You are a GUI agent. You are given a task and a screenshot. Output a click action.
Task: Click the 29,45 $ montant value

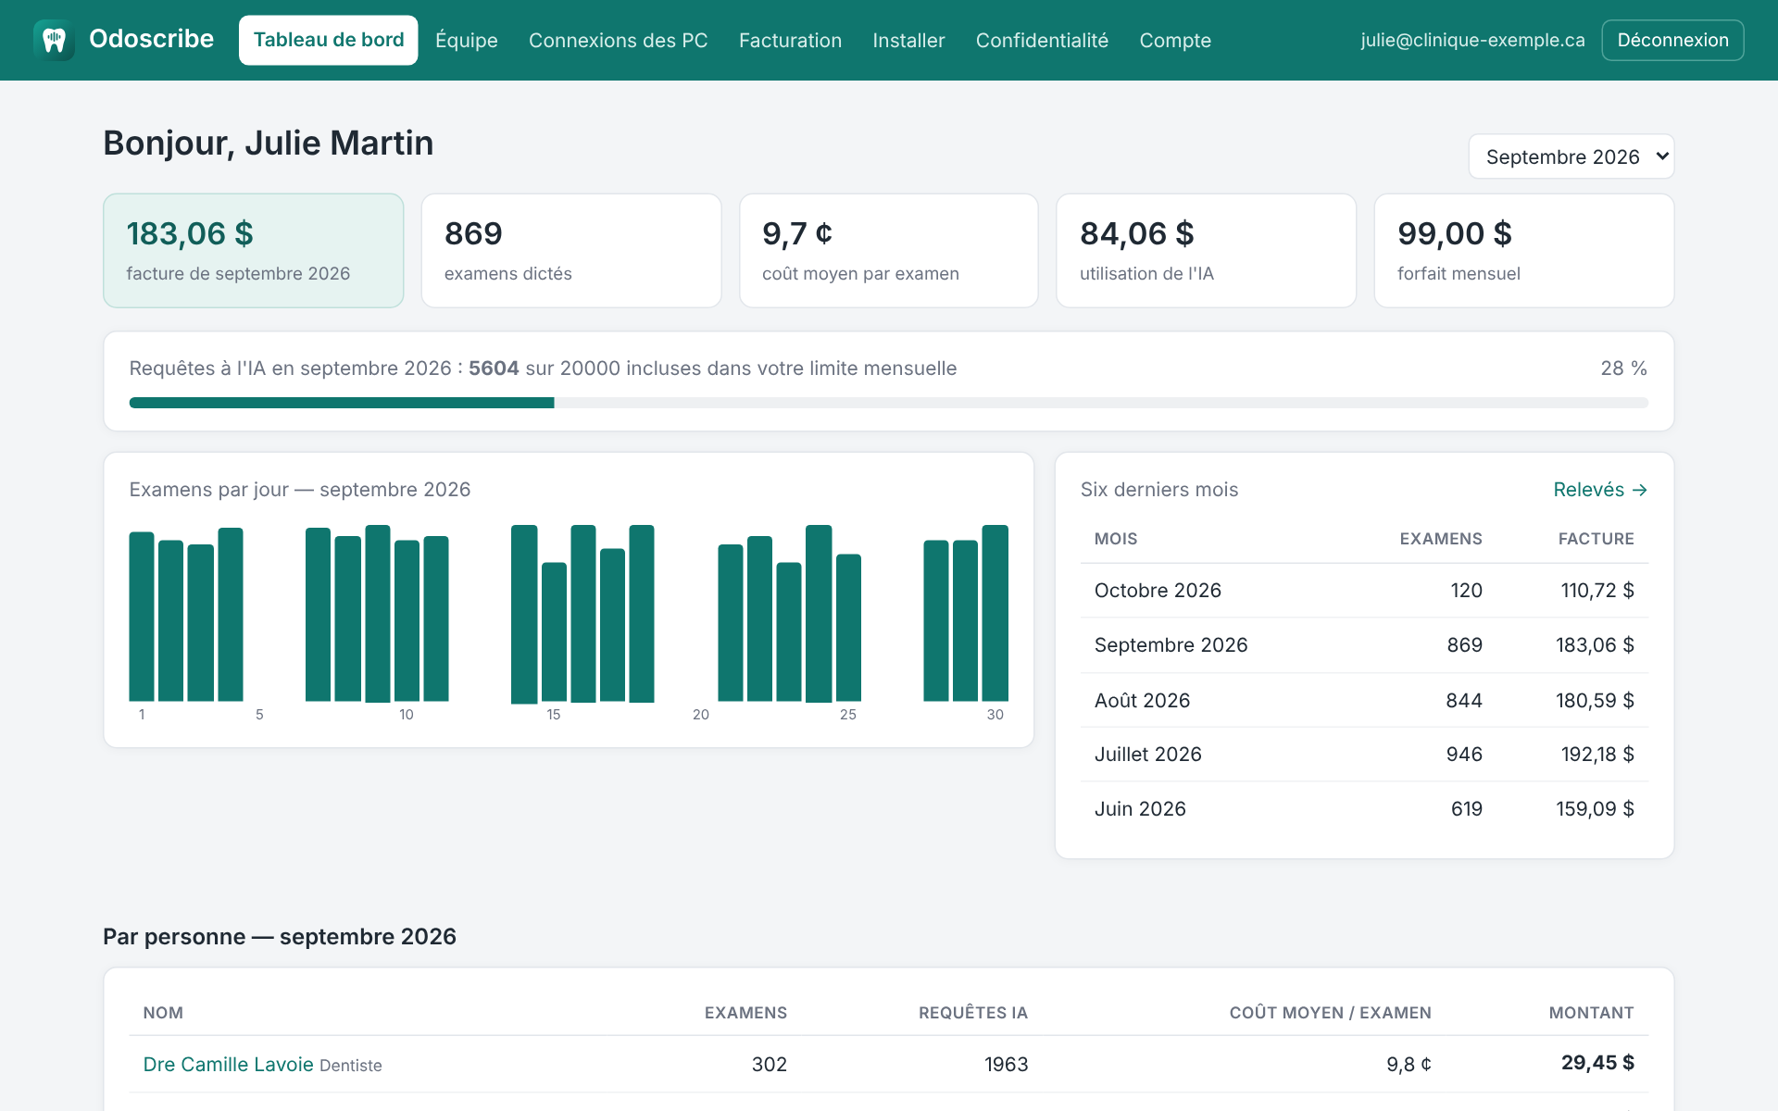tap(1597, 1063)
